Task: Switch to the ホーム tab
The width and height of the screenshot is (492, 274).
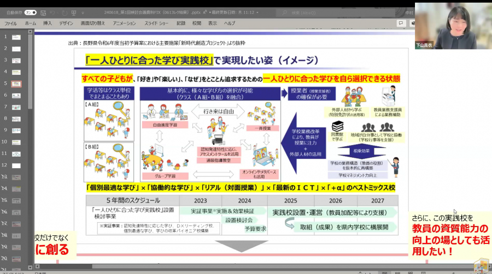Action: 31,23
